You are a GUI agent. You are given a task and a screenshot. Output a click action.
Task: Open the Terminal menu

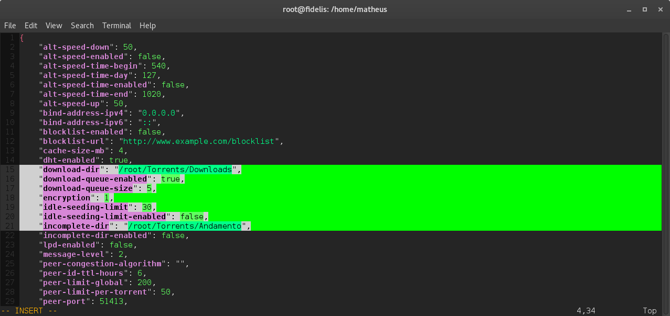116,25
